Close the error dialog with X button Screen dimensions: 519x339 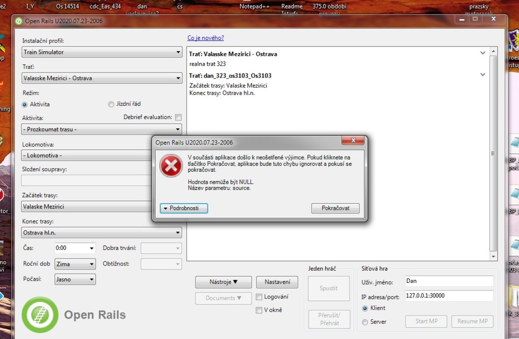click(x=353, y=142)
